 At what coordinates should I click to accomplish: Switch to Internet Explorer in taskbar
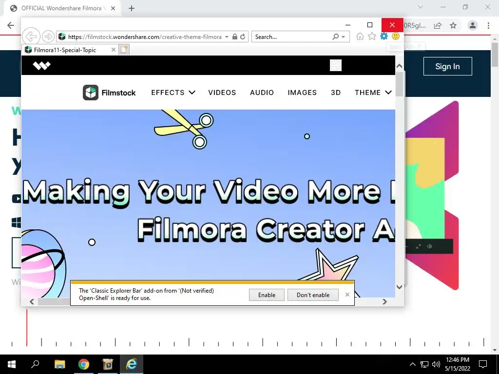132,364
